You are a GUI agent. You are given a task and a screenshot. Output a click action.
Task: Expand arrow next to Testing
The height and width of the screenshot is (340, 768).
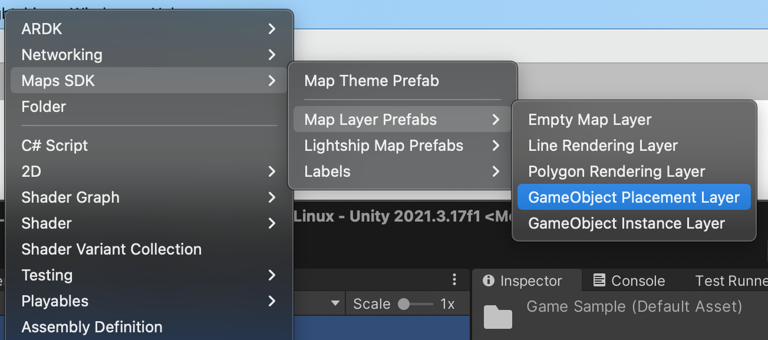pos(272,275)
